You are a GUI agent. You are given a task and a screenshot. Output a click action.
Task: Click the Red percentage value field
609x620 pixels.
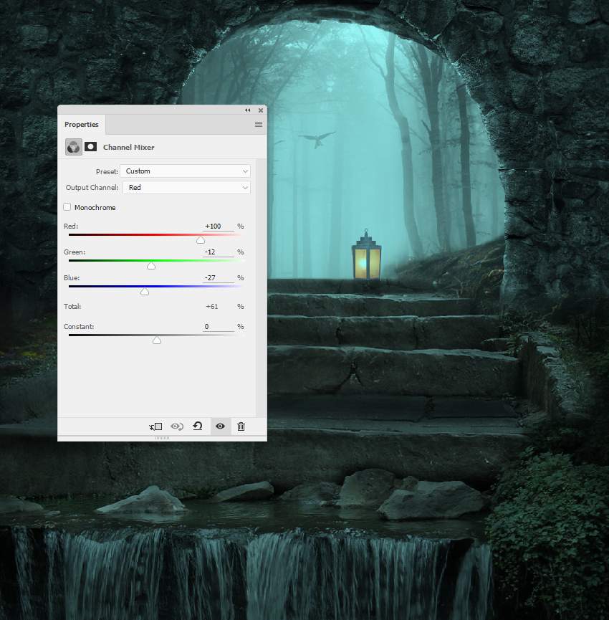pos(218,226)
